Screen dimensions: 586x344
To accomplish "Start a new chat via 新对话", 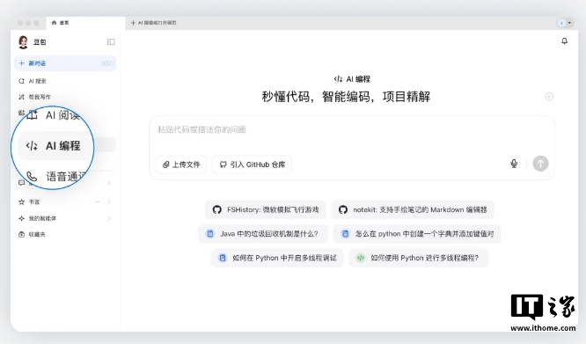I will coord(65,63).
